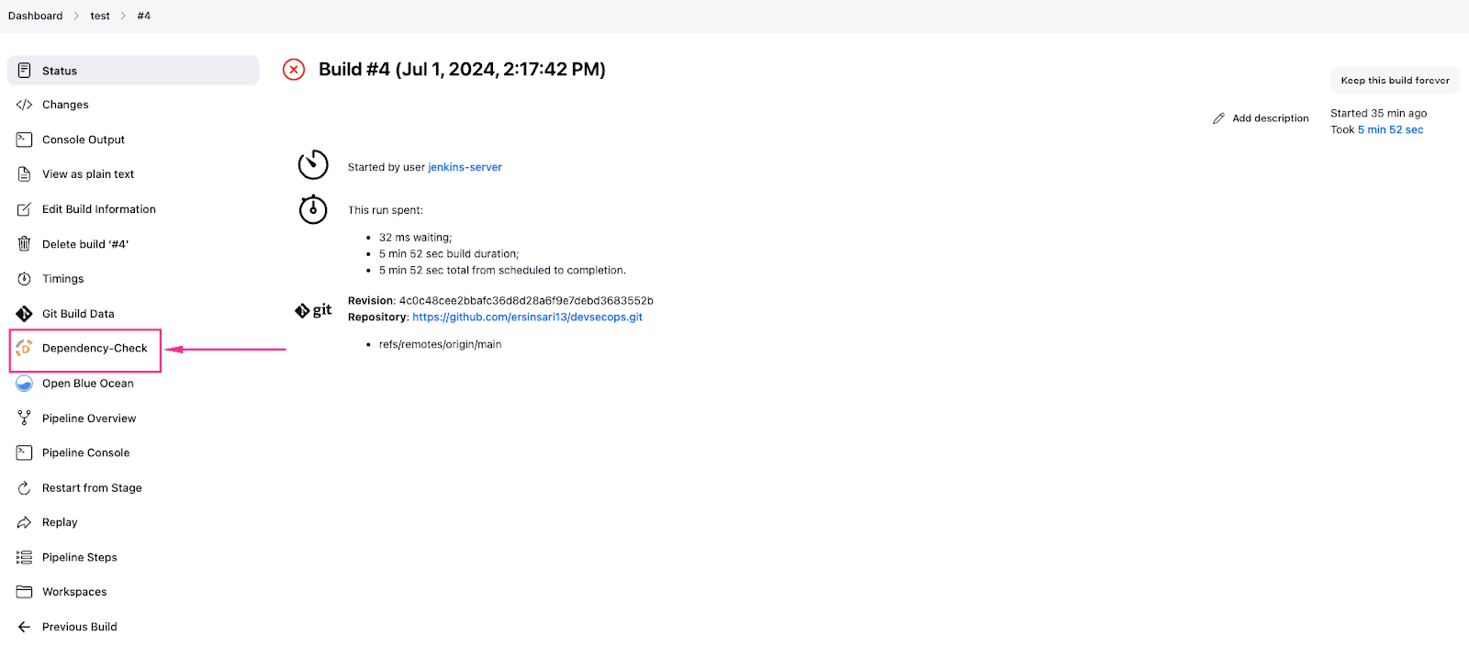Follow the GitHub devsecops repository link
Image resolution: width=1469 pixels, height=669 pixels.
(x=527, y=318)
